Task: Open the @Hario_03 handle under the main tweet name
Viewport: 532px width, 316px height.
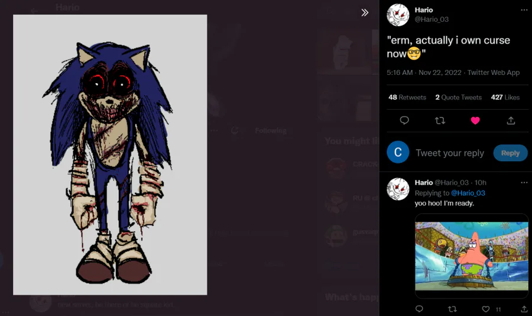Action: click(x=432, y=19)
